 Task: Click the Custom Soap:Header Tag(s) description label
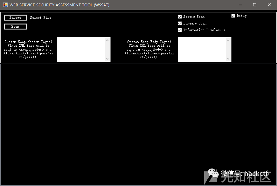pos(28,49)
